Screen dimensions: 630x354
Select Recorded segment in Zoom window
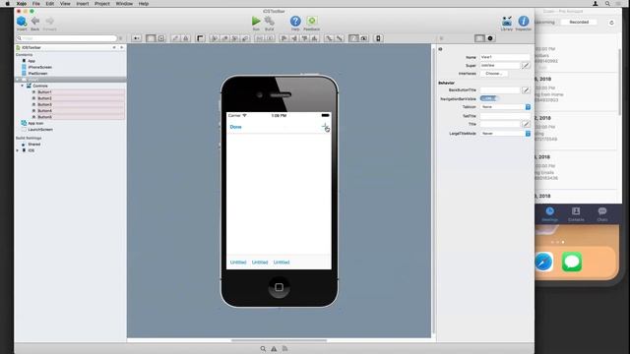(x=579, y=22)
